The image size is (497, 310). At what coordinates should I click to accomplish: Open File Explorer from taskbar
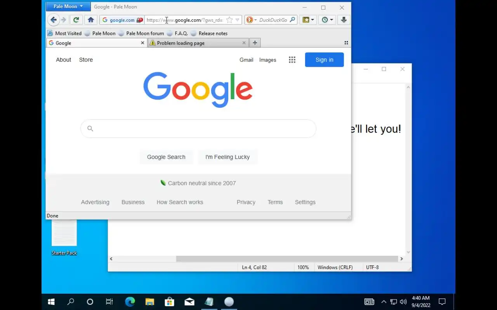click(x=150, y=302)
